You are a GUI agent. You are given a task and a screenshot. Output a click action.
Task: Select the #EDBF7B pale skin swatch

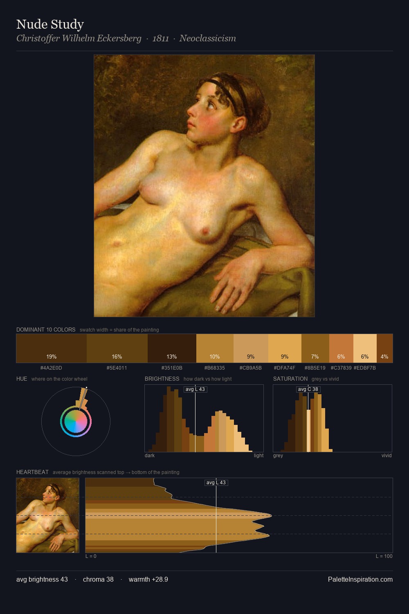(x=365, y=348)
